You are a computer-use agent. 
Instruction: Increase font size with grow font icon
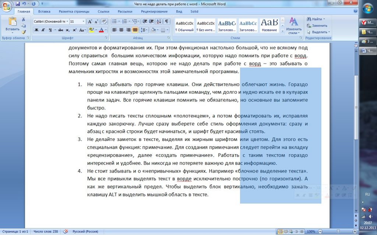tap(90, 22)
